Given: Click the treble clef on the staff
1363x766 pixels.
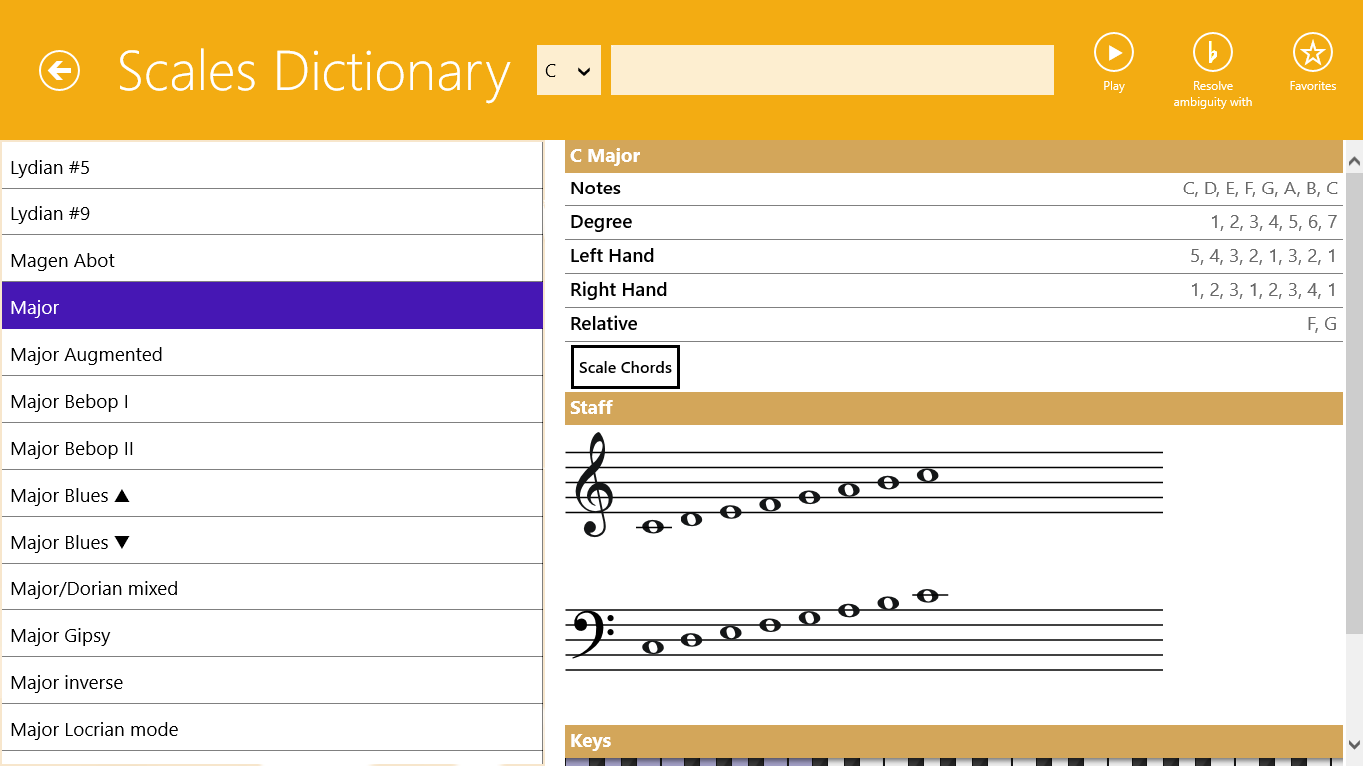Looking at the screenshot, I should (x=595, y=485).
